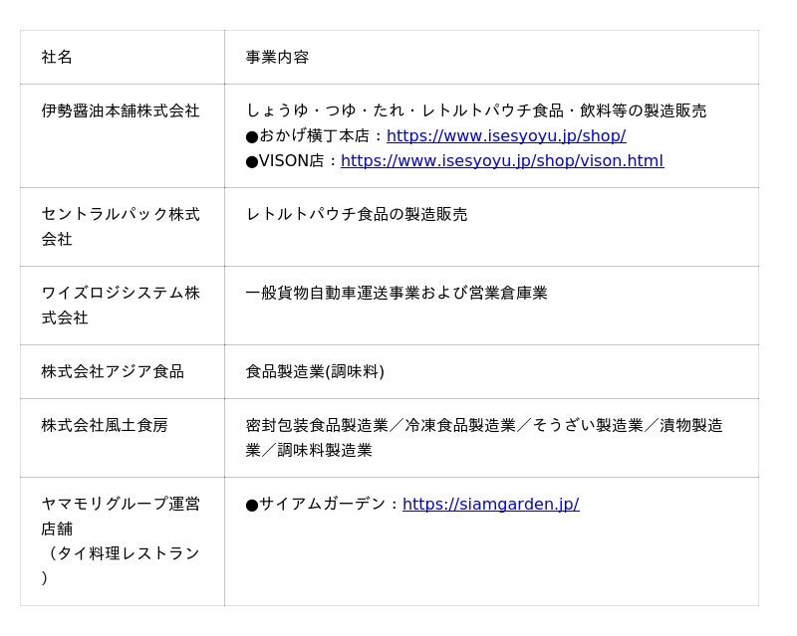Viewport: 797px width, 636px height.
Task: Select the 伊勢醤油本舗株式会社 company name
Action: 121,111
